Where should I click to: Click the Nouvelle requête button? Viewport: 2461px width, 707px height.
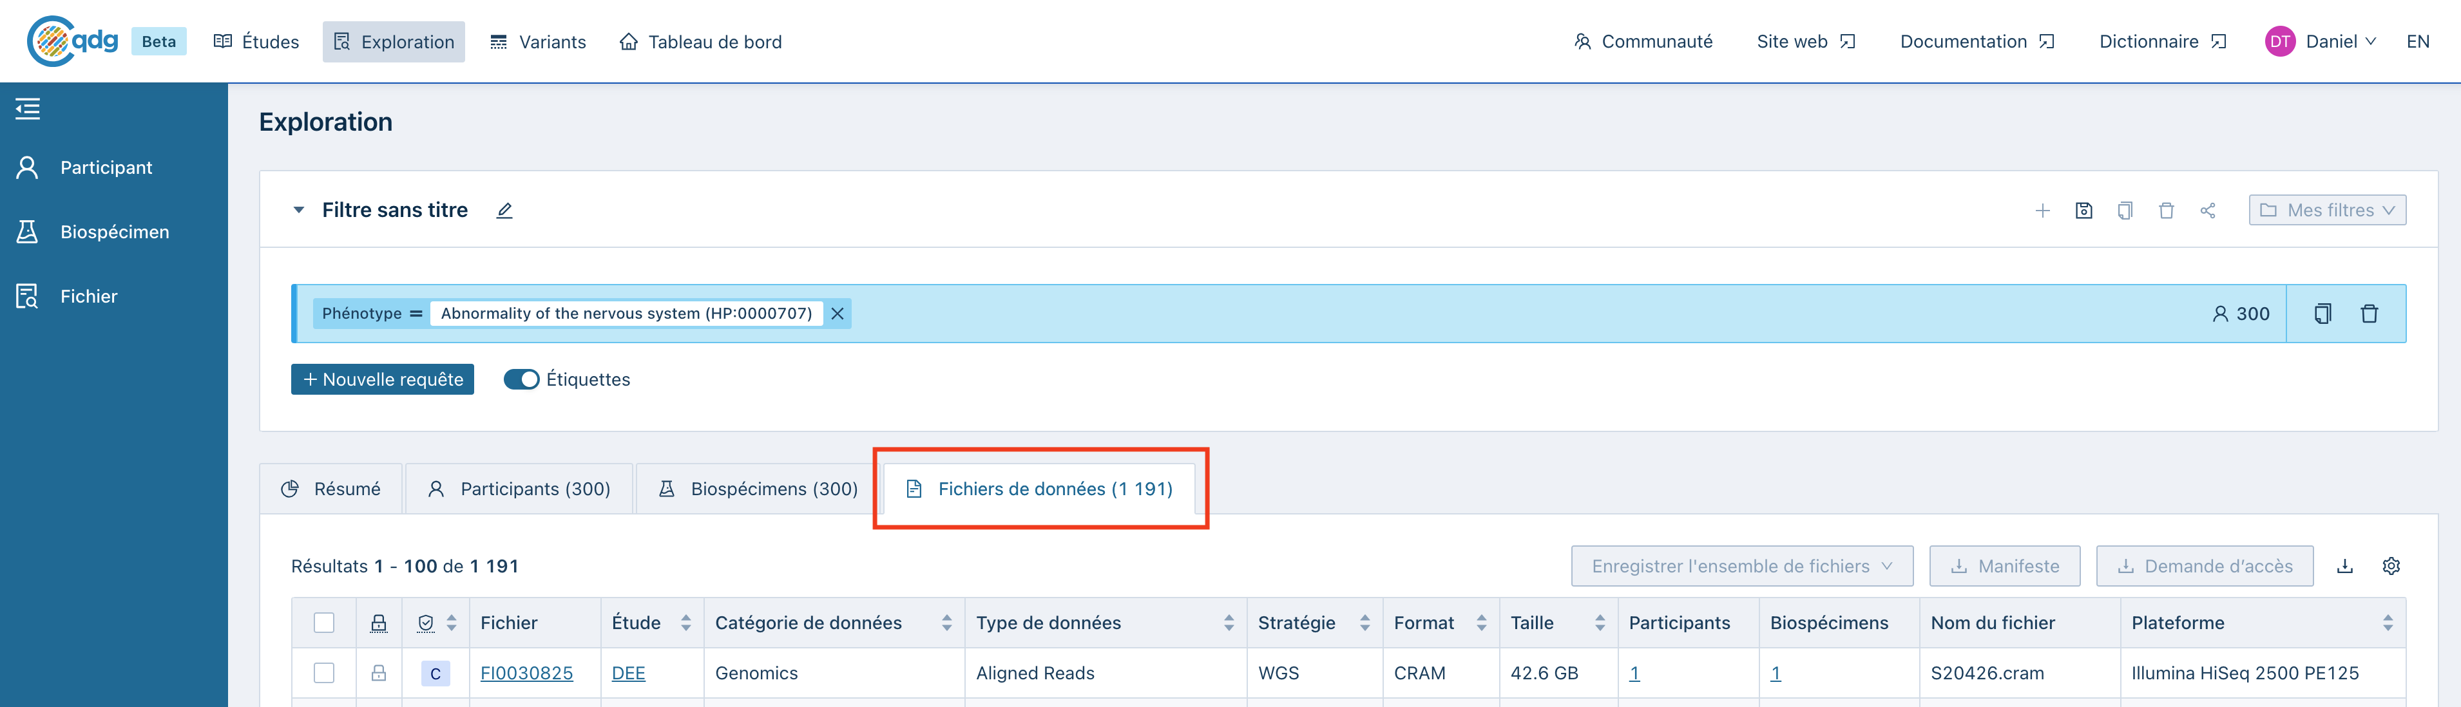[x=382, y=379]
